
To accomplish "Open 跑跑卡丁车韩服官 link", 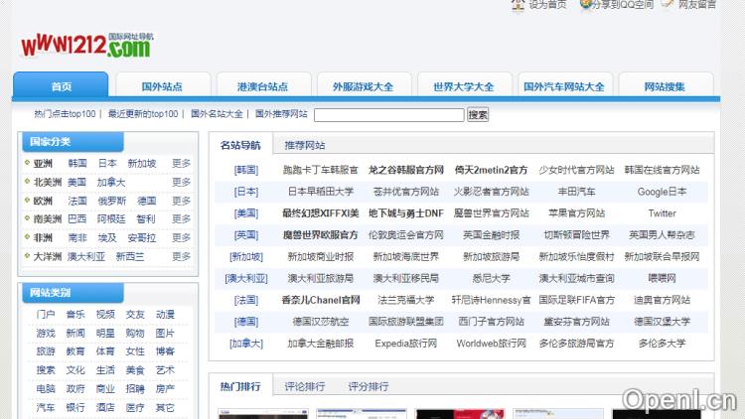I will 320,170.
